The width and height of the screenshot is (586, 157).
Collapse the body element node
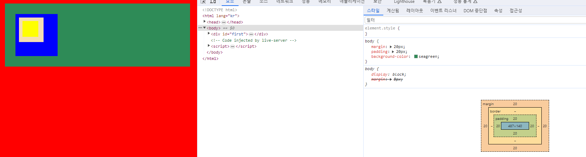(x=204, y=28)
